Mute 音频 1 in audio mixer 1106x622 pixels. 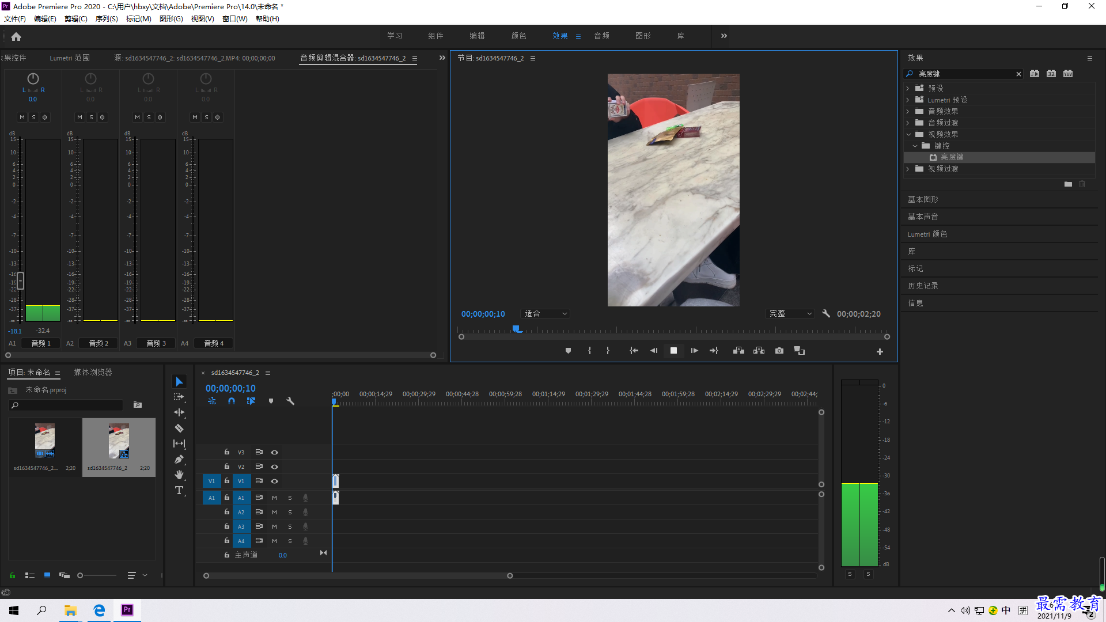(x=22, y=117)
